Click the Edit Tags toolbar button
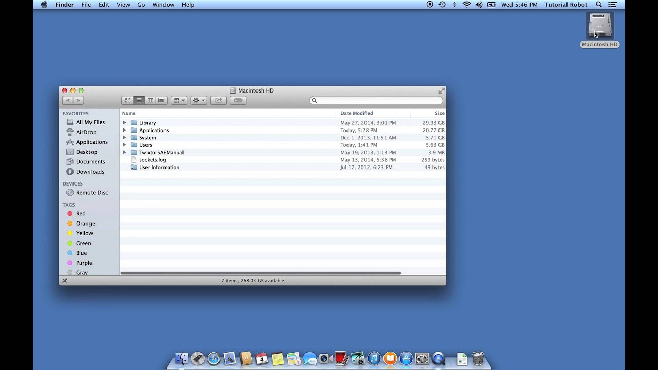This screenshot has width=658, height=370. click(x=238, y=100)
